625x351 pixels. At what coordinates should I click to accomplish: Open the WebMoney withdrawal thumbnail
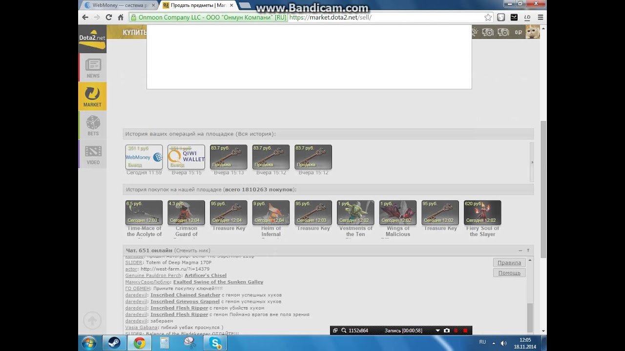pos(144,157)
